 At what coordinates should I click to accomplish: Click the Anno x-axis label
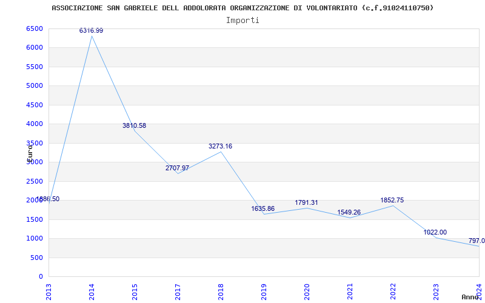tap(470, 297)
